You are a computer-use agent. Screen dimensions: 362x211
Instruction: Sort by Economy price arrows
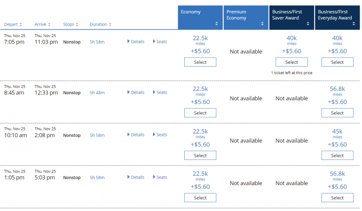(217, 23)
